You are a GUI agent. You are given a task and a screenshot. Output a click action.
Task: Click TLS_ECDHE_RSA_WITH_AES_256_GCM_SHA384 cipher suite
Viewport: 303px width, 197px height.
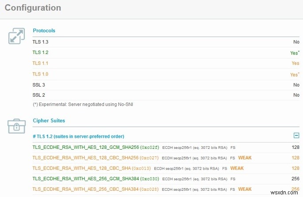(x=86, y=179)
